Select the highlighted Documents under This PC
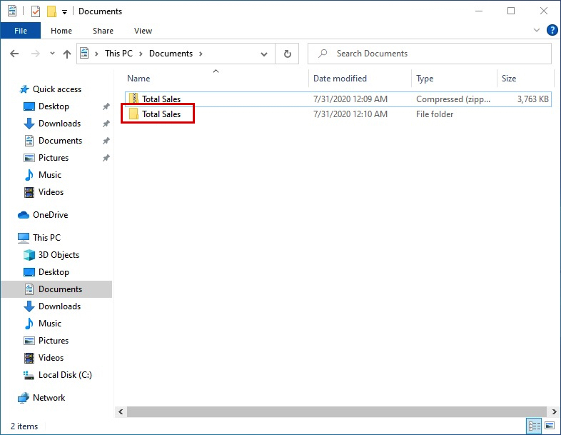Viewport: 561px width, 435px height. click(x=56, y=289)
